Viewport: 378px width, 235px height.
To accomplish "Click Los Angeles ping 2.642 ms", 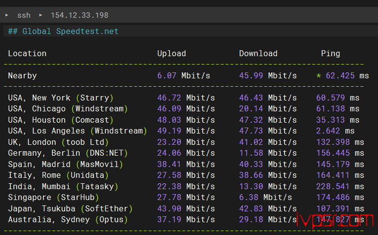I will click(x=336, y=131).
